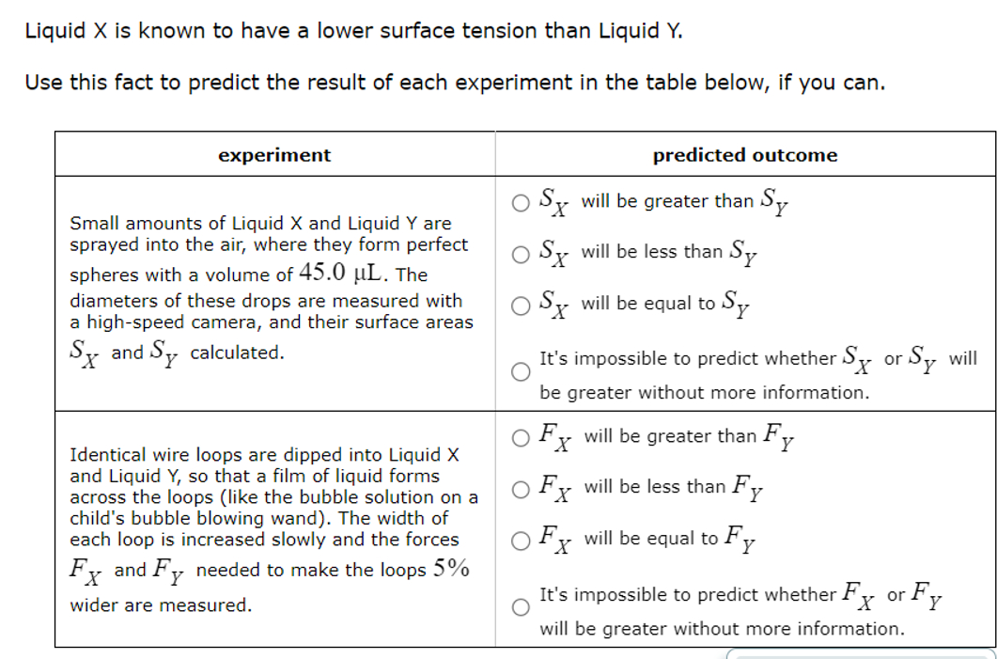Click the Fx symbol in the loop experiment options
The width and height of the screenshot is (997, 659).
coord(550,433)
